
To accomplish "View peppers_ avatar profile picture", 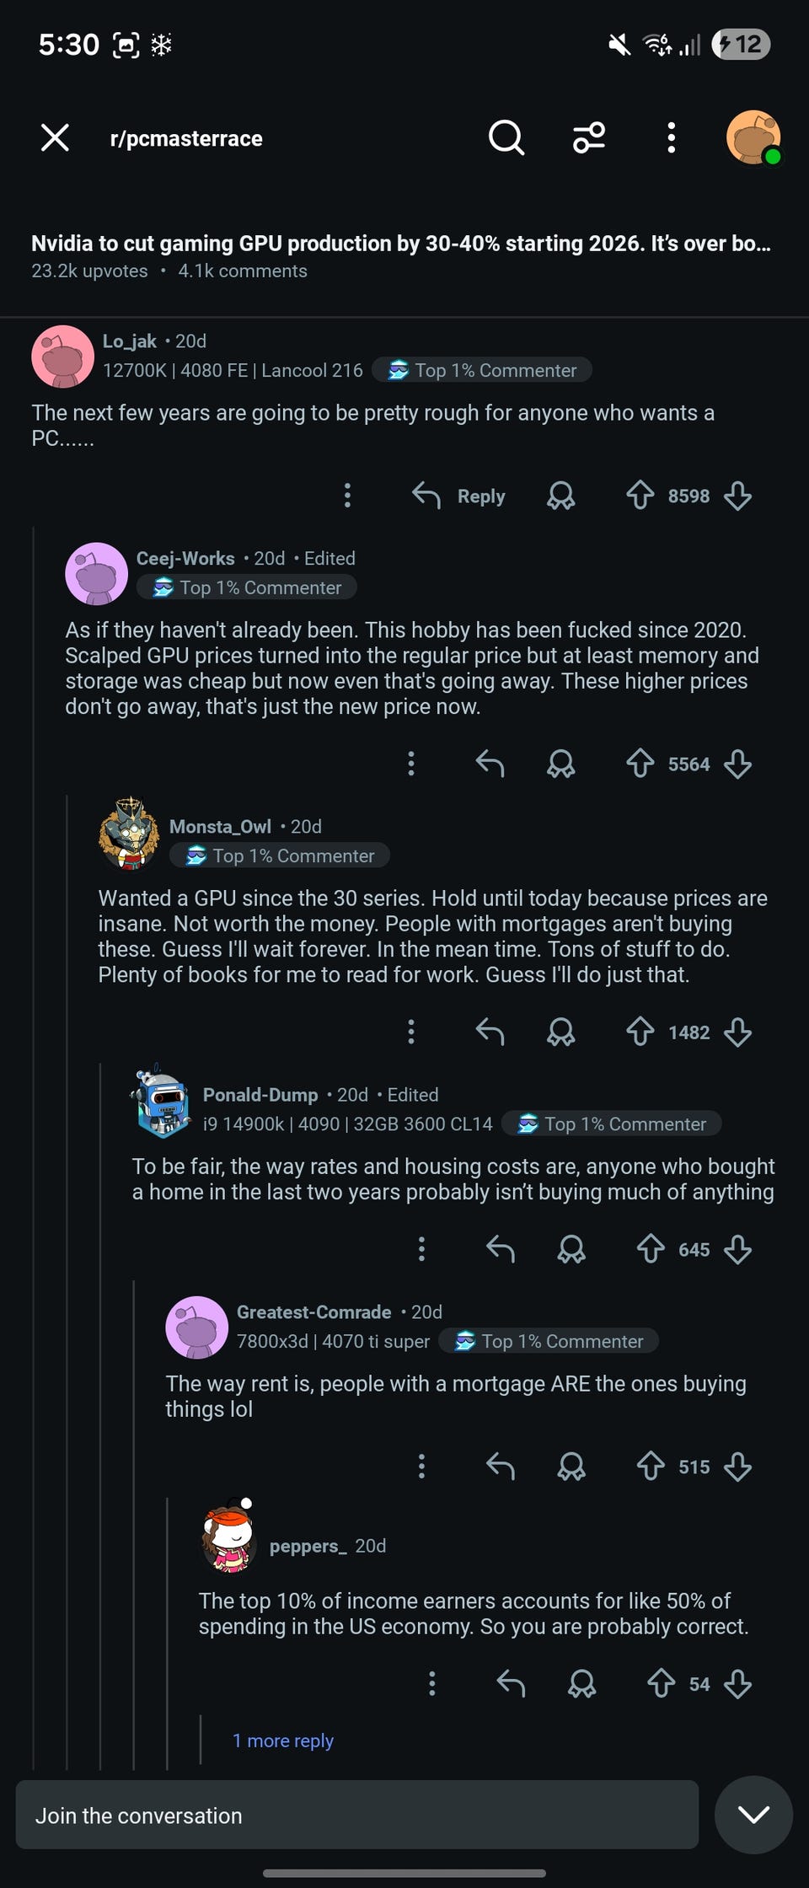I will [228, 1539].
